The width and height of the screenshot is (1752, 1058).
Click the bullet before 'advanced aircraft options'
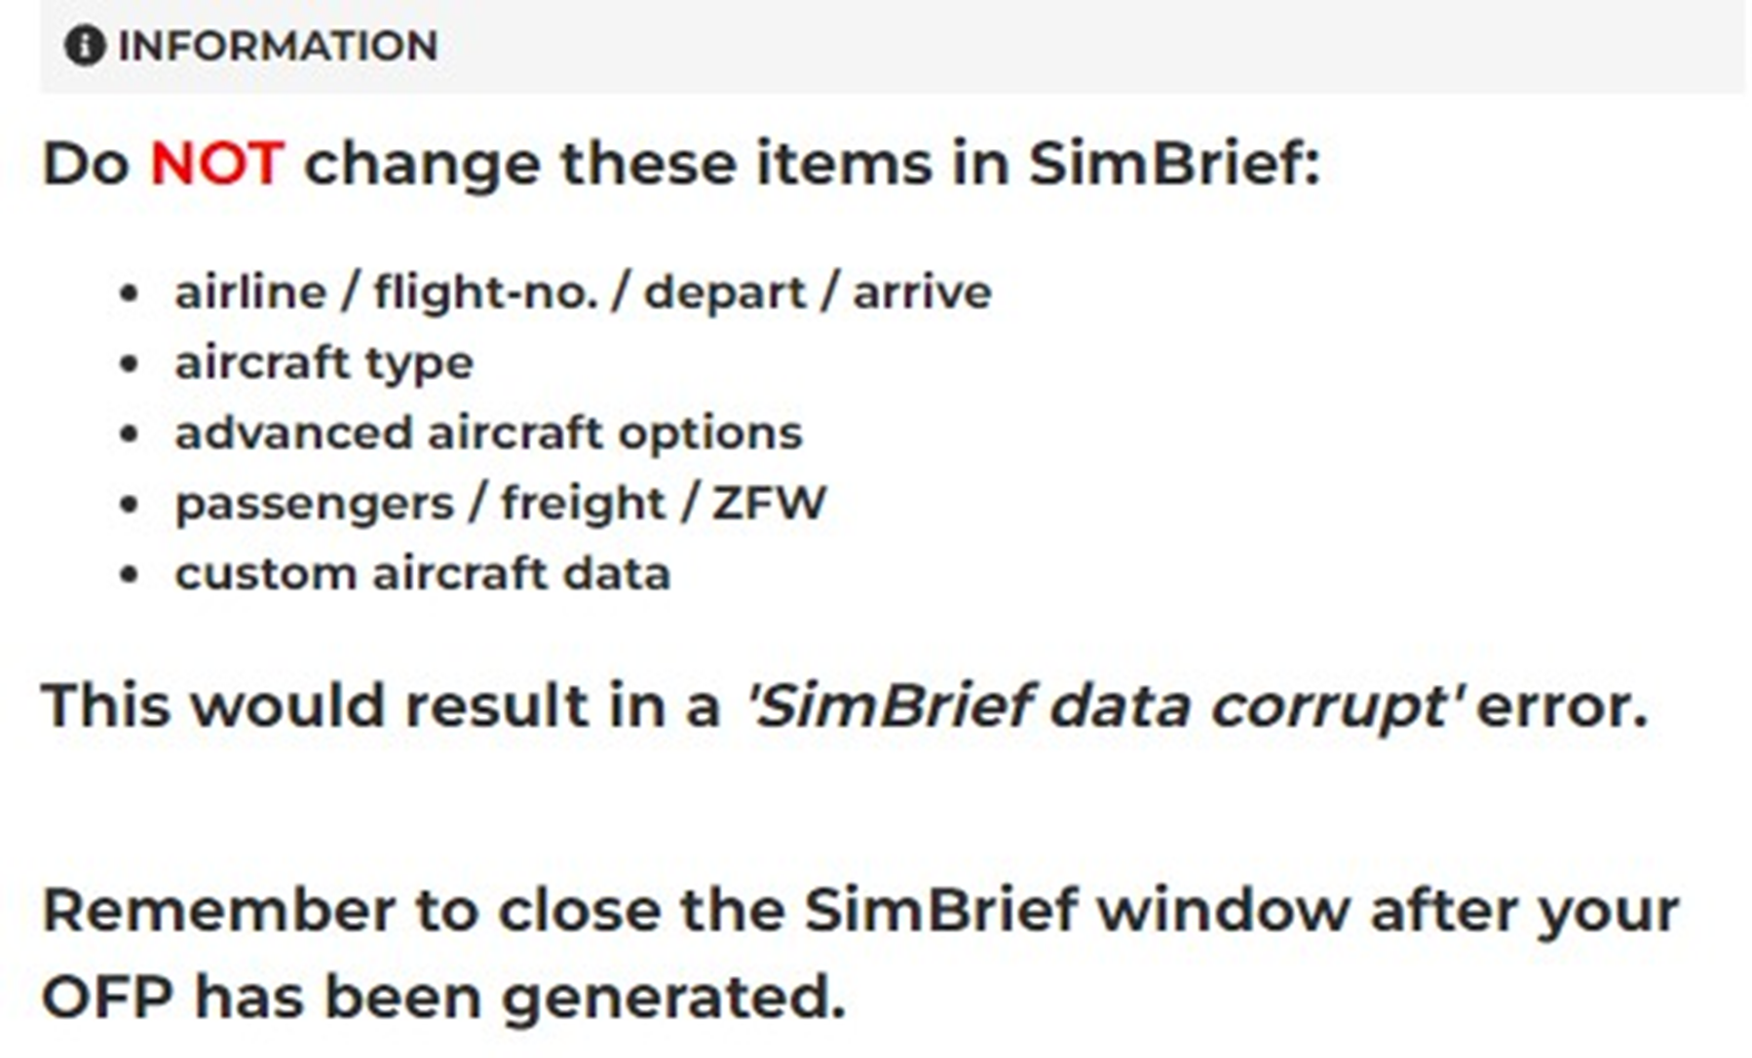129,434
